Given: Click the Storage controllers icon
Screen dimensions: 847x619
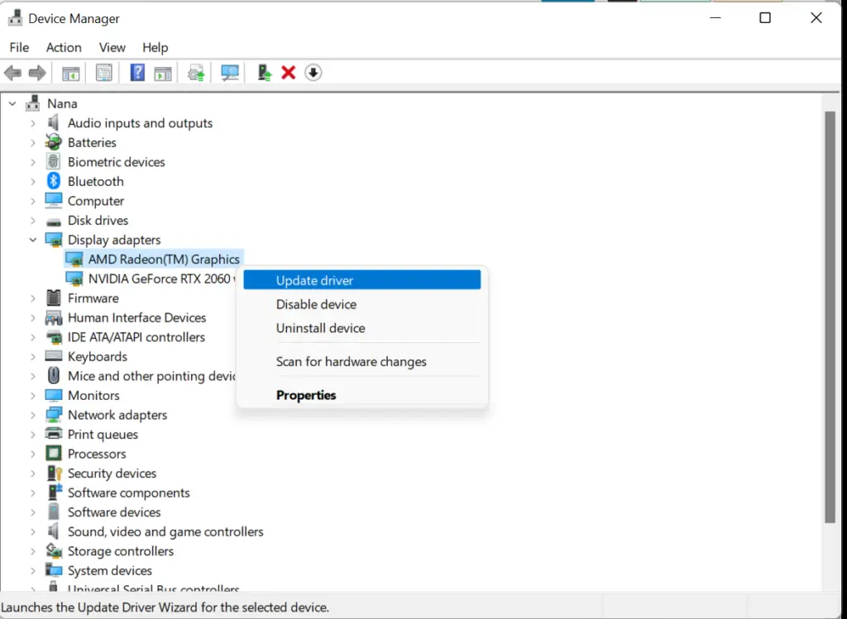Looking at the screenshot, I should [x=54, y=550].
